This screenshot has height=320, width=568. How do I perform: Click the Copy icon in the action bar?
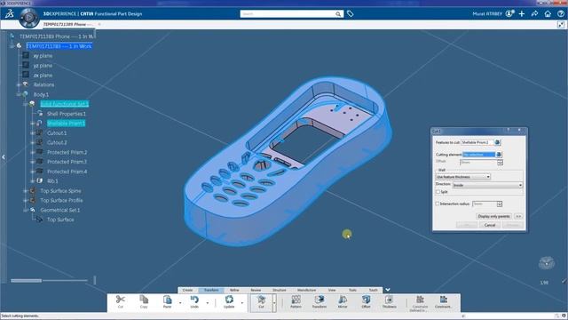144,300
